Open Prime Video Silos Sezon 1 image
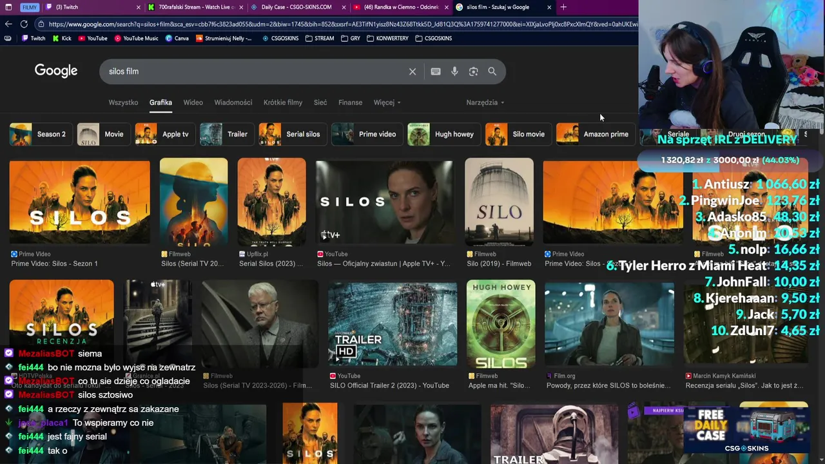 [79, 202]
